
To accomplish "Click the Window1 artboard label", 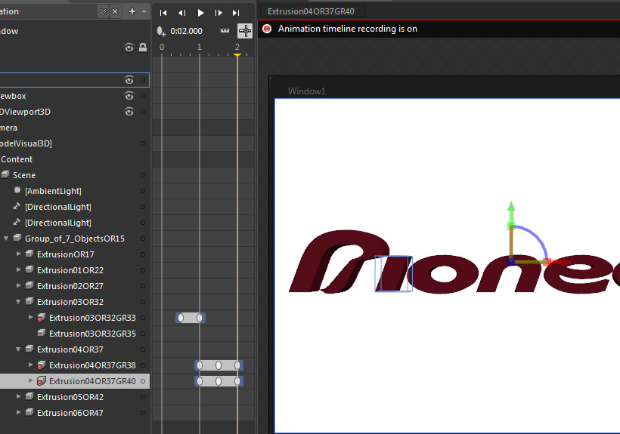I will 307,91.
